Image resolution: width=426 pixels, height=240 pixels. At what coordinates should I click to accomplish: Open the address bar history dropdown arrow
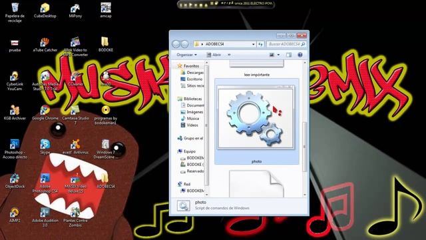pyautogui.click(x=253, y=44)
